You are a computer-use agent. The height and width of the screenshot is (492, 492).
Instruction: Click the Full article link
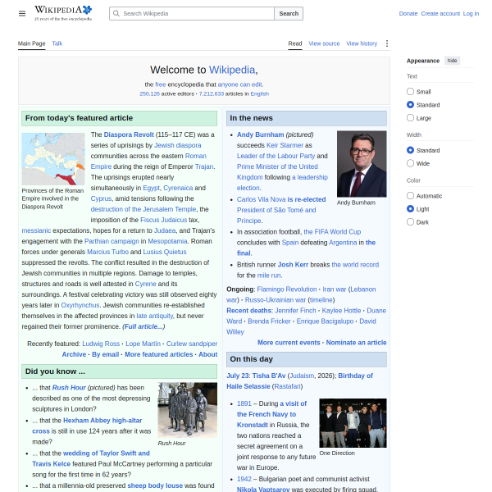[143, 326]
